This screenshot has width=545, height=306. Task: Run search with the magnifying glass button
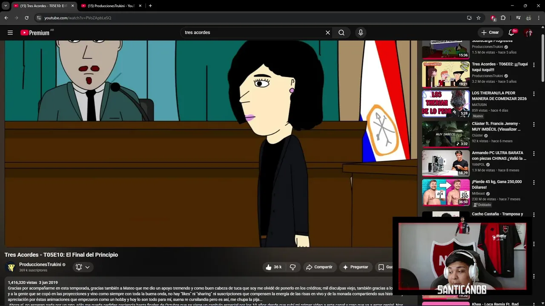pyautogui.click(x=341, y=33)
